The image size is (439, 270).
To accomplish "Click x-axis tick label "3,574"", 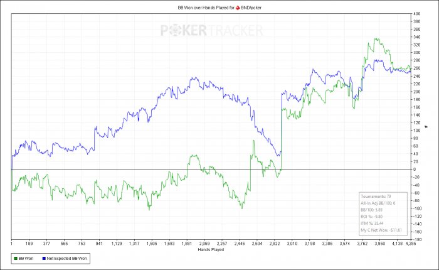I will coord(345,244).
